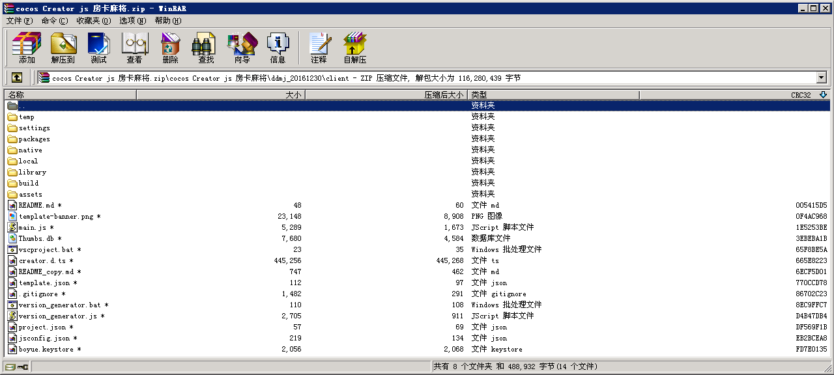Image resolution: width=834 pixels, height=375 pixels.
Task: Open the 注释 (Comment) toolbar icon
Action: tap(319, 48)
